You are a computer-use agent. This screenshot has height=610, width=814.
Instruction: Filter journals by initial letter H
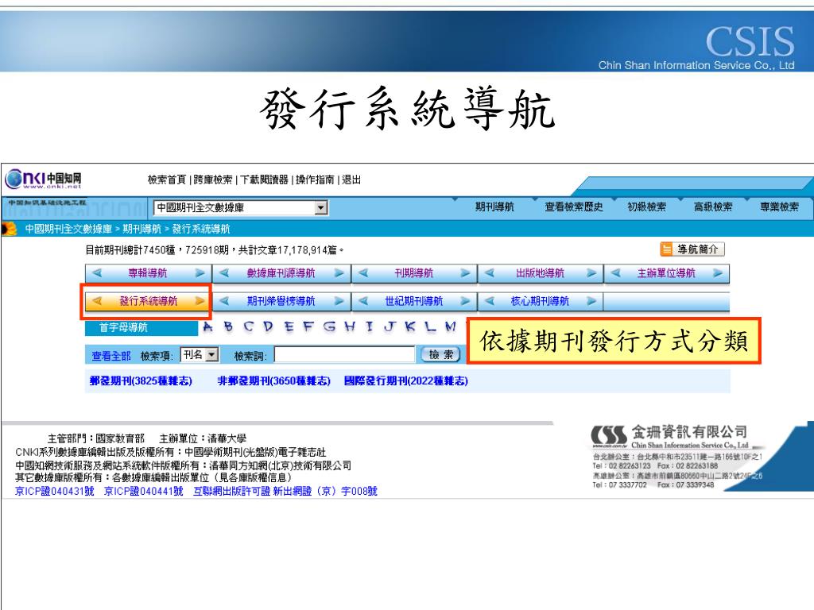click(350, 326)
